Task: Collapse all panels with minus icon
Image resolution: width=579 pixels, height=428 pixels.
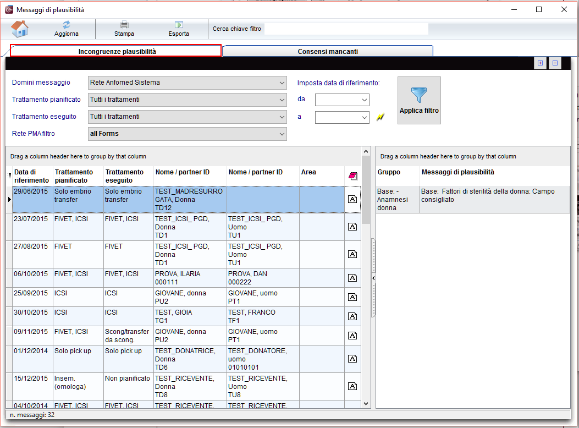Action: (555, 63)
